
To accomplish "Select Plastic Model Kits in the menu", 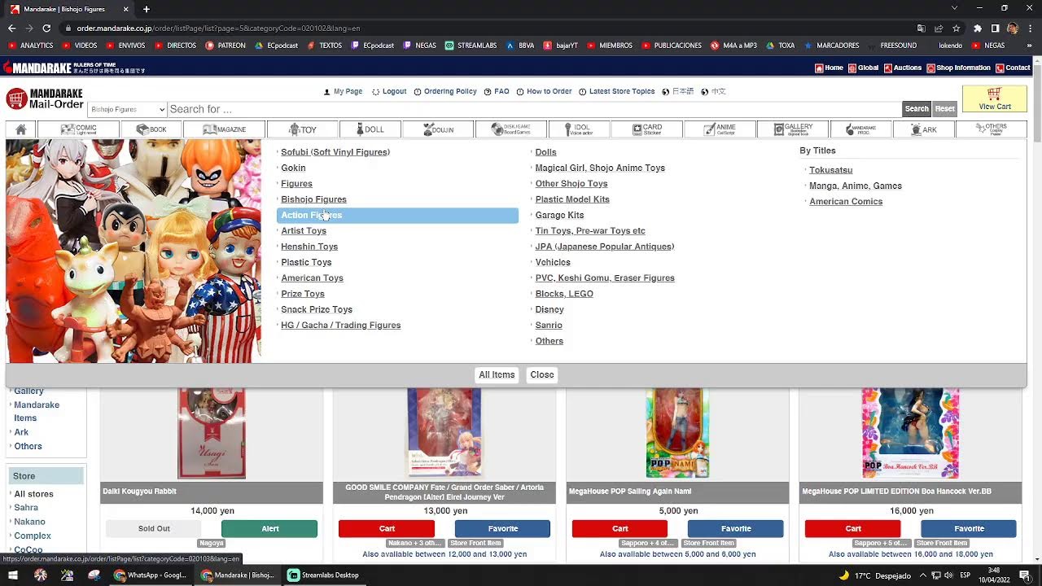I will coord(572,199).
